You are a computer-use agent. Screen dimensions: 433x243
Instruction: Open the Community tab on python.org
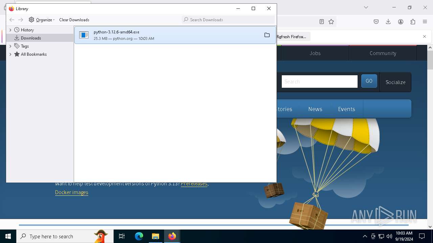383,53
